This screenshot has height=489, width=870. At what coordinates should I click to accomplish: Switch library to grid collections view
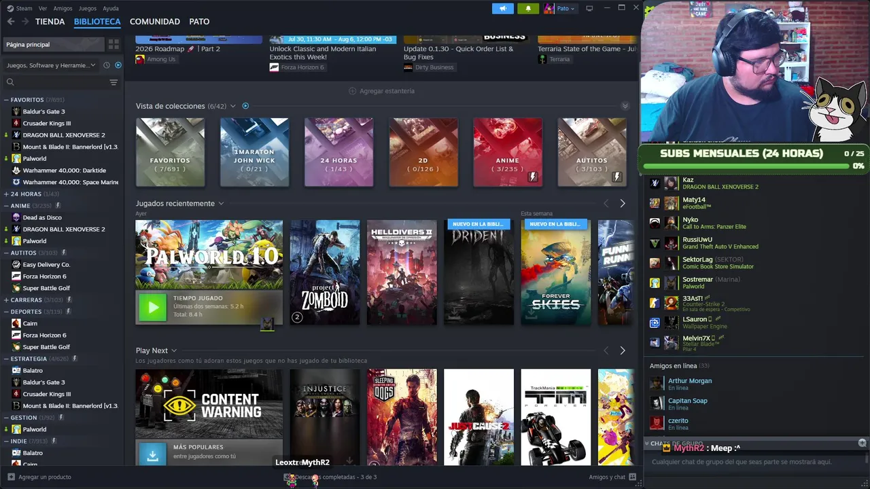click(114, 44)
